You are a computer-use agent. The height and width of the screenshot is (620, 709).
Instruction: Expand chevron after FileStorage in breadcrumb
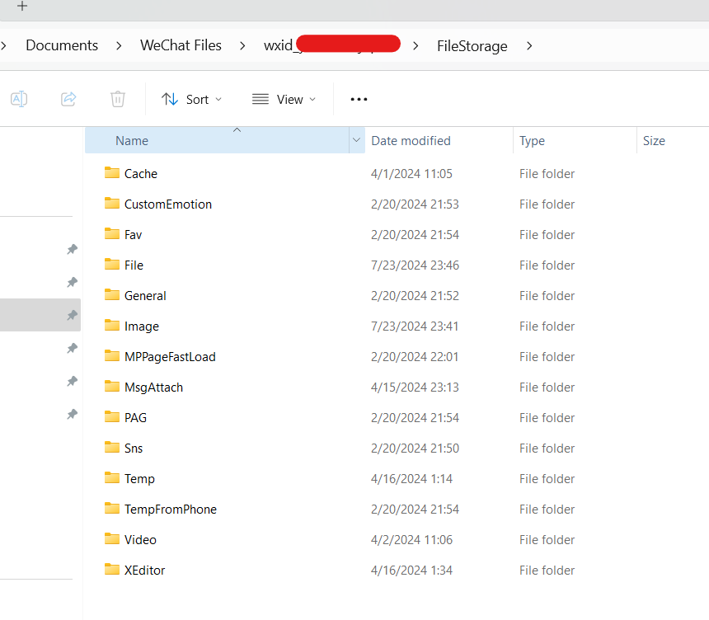529,45
